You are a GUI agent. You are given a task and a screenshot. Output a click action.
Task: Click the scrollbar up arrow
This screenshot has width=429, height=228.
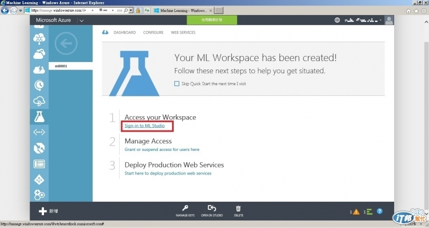[x=426, y=22]
